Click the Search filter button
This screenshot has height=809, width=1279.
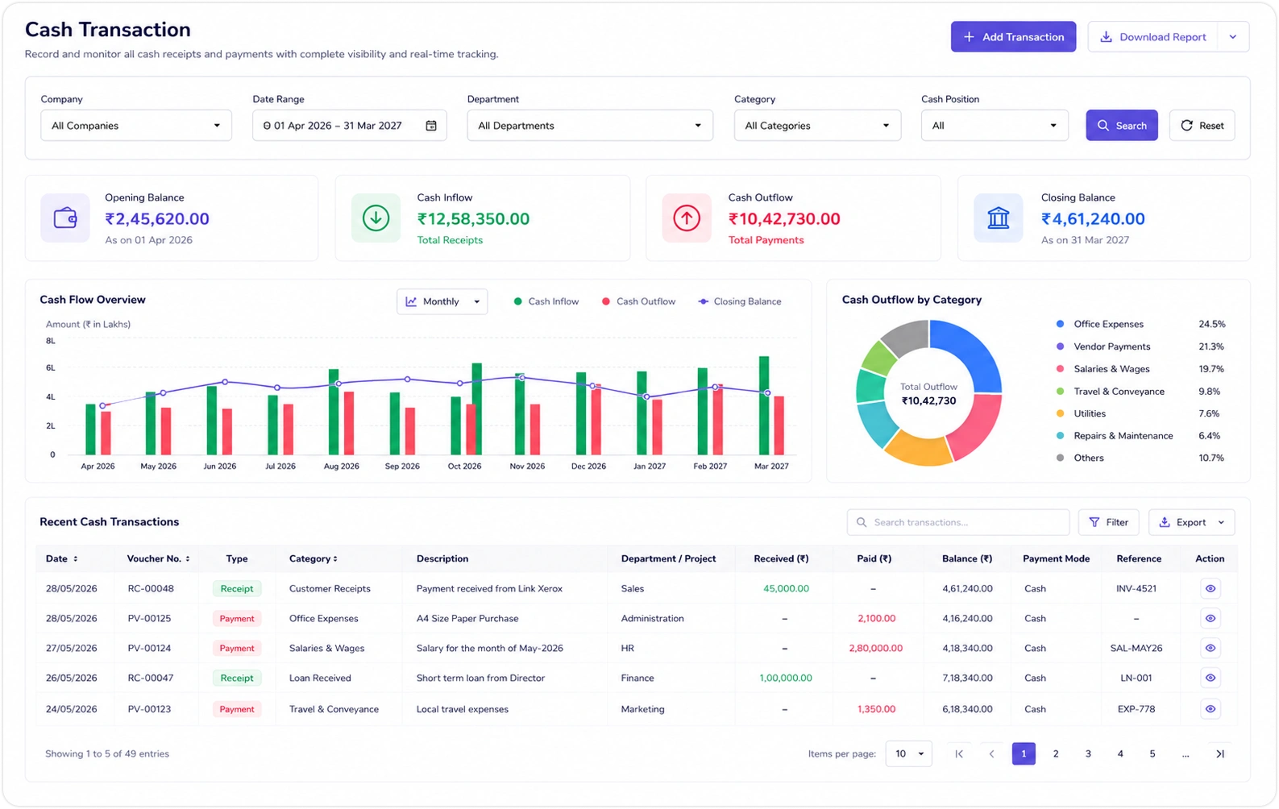pyautogui.click(x=1122, y=126)
